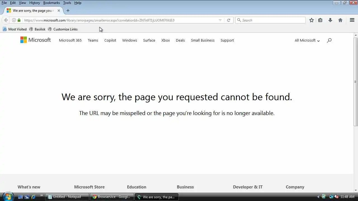Open the Help menu

(78, 3)
